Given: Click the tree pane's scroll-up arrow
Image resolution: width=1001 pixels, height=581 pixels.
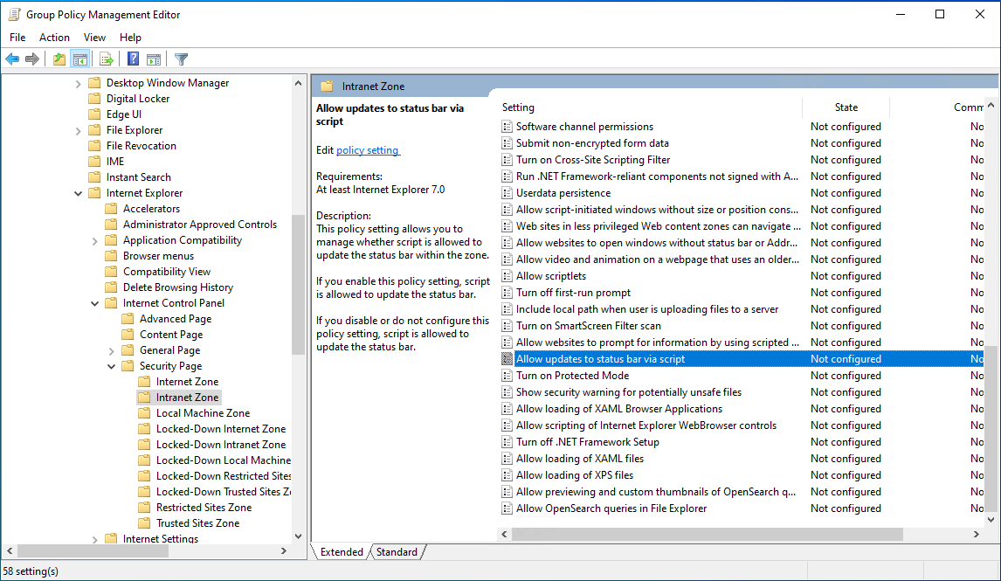Looking at the screenshot, I should [x=298, y=83].
